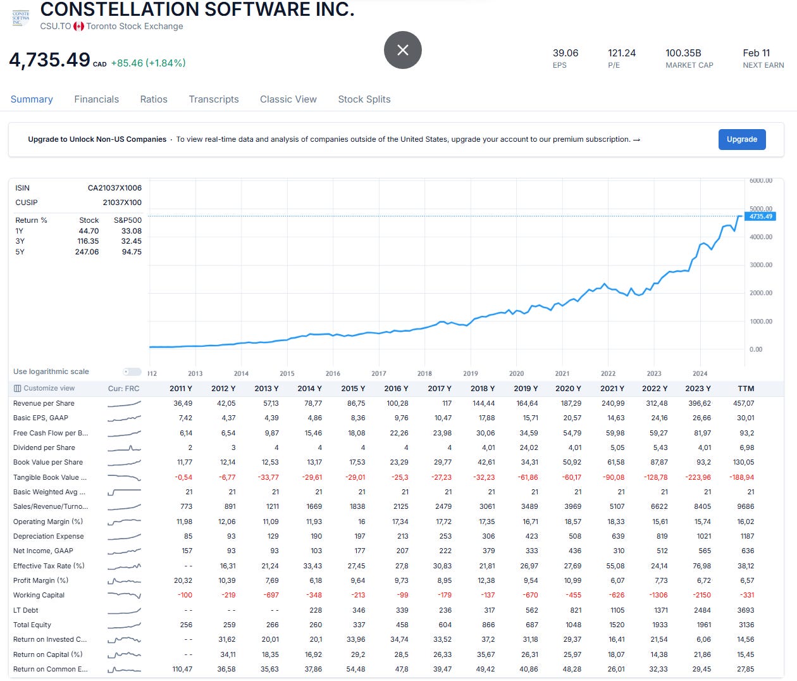Open the Return on Invested Capital sparkline
This screenshot has height=681, width=797.
(124, 639)
